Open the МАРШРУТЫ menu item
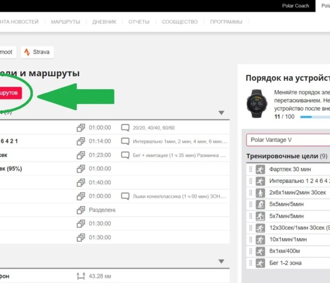This screenshot has height=283, width=330. tap(65, 22)
